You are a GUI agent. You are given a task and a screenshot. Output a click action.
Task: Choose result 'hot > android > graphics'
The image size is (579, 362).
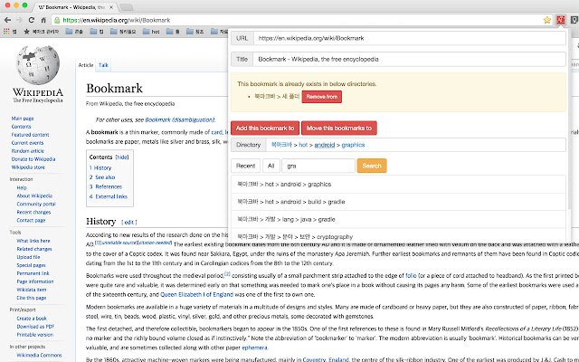point(398,185)
